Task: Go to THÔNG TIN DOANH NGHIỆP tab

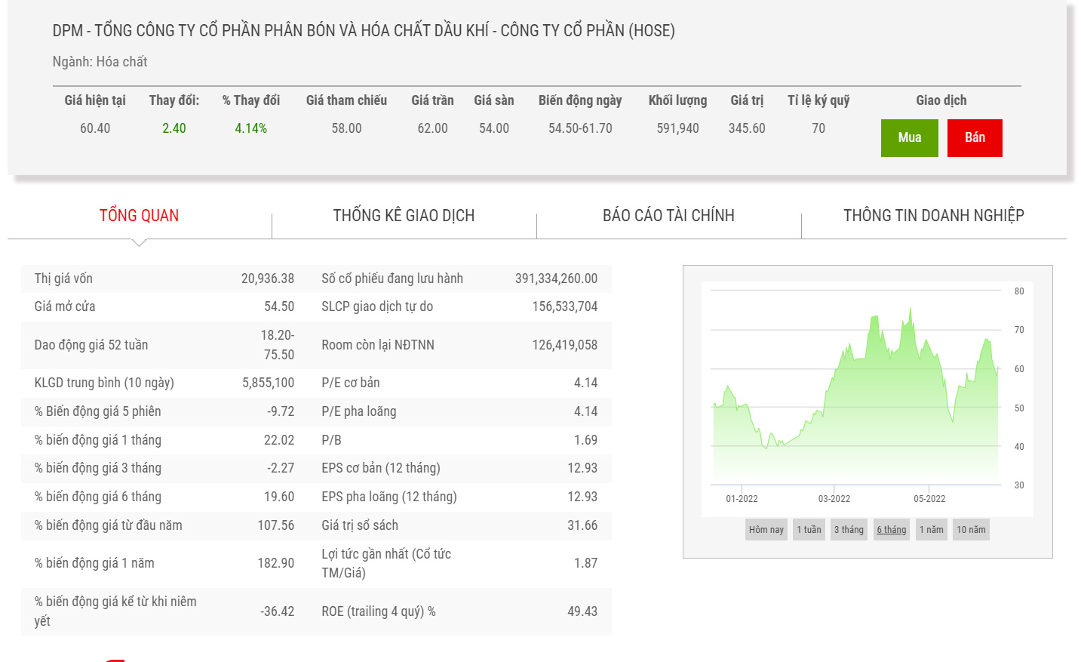Action: 933,216
